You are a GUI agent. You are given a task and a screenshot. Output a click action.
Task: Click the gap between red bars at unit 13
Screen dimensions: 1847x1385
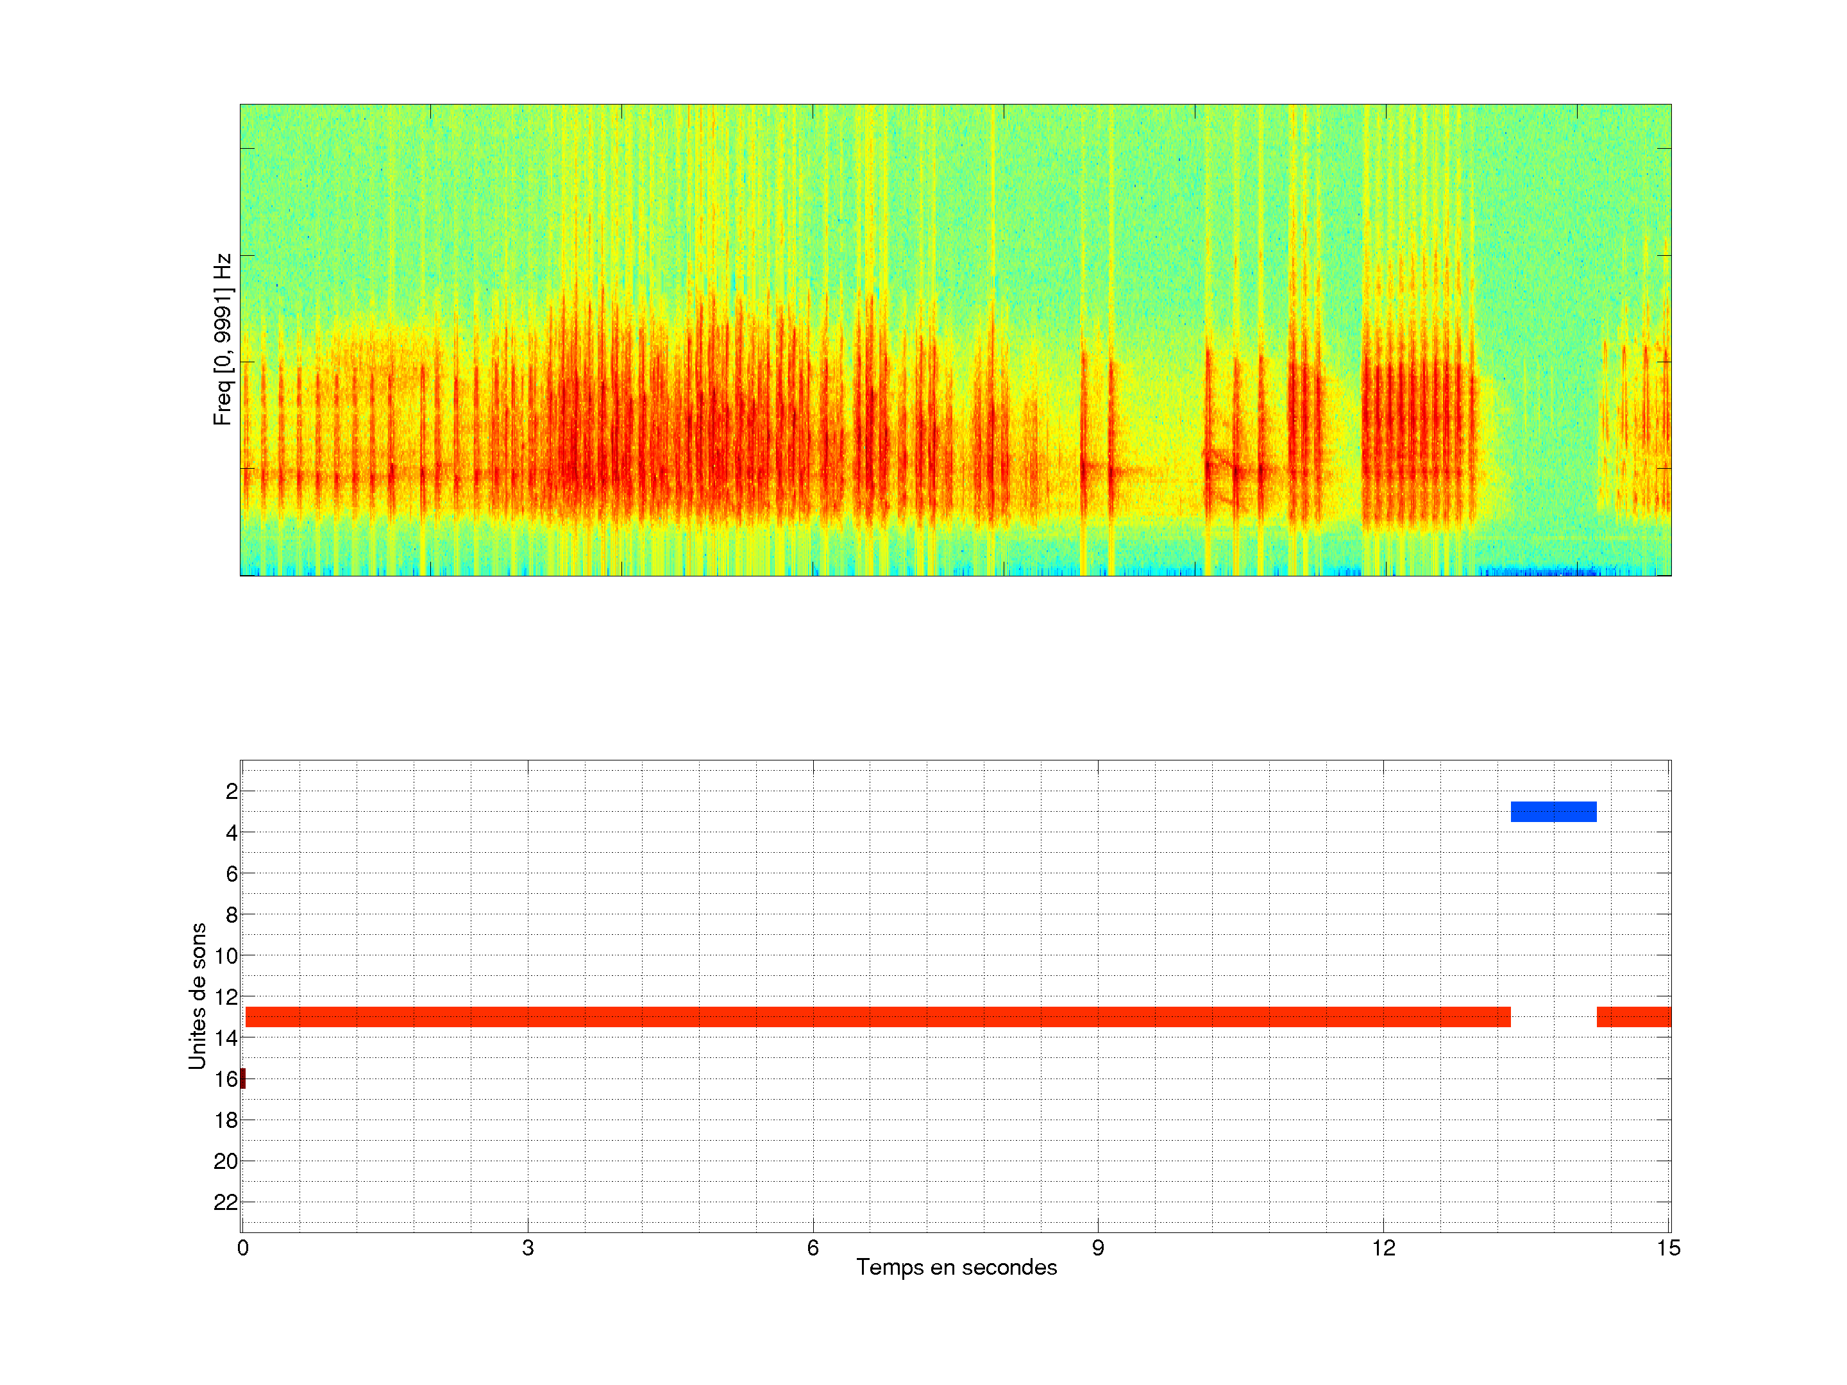1553,1017
